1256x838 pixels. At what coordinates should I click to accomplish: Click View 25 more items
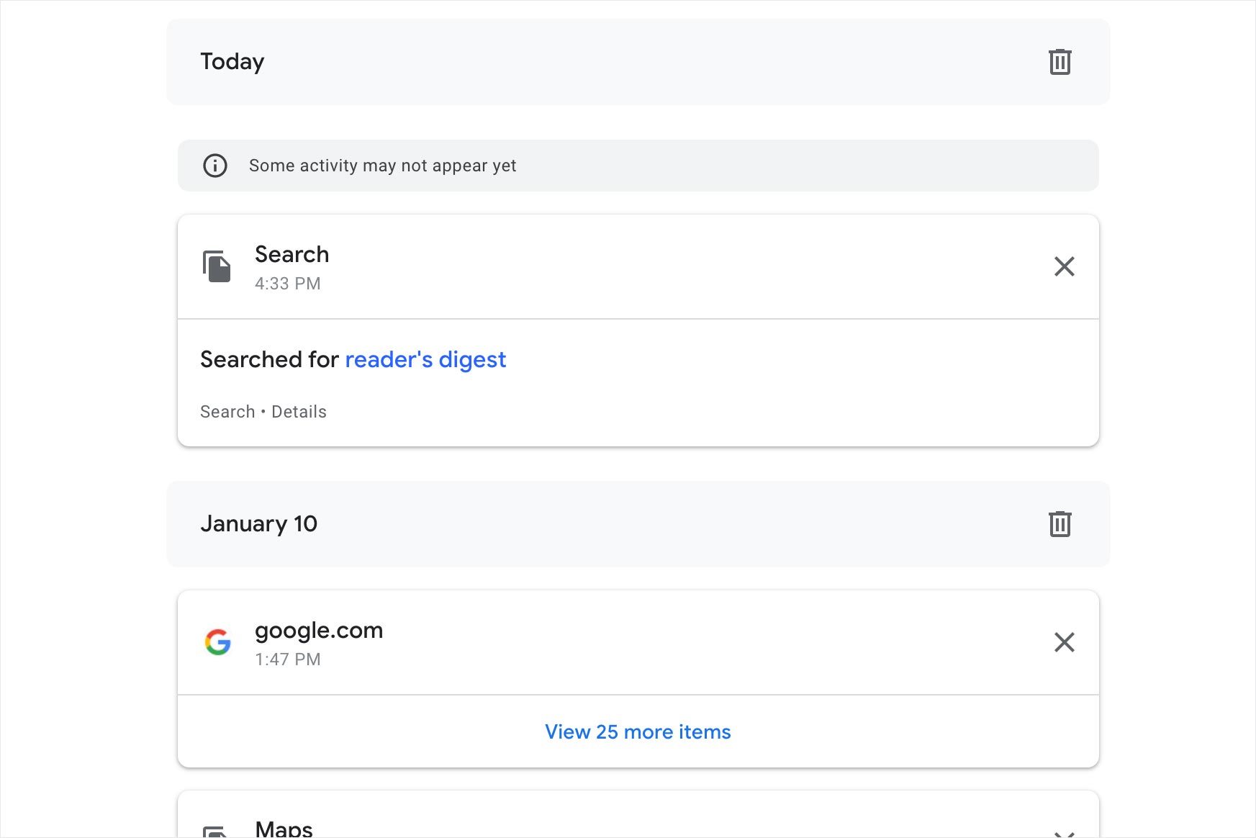(x=638, y=731)
